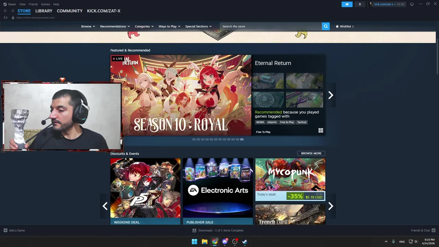Select the last carousel page dot

coord(242,139)
